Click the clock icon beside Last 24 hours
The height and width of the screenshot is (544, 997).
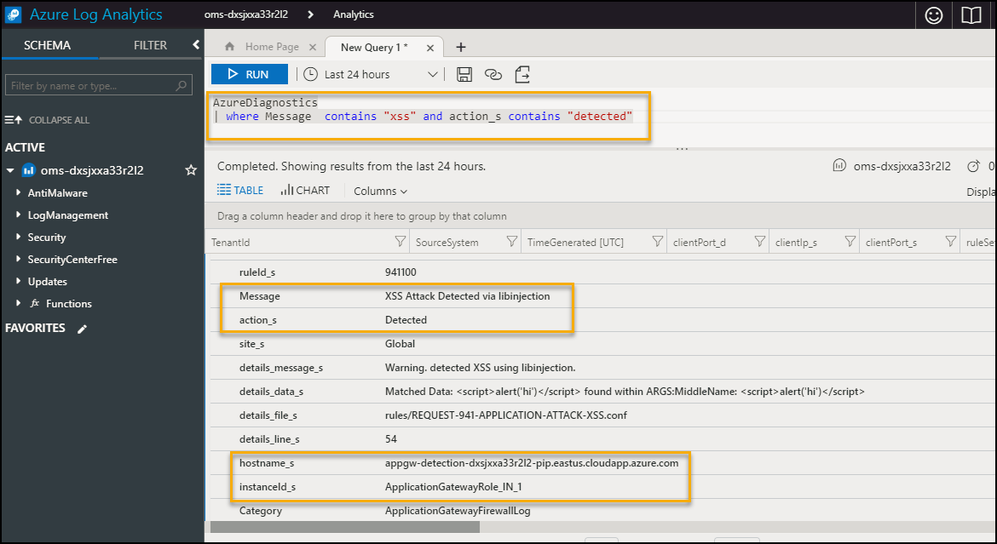[310, 74]
